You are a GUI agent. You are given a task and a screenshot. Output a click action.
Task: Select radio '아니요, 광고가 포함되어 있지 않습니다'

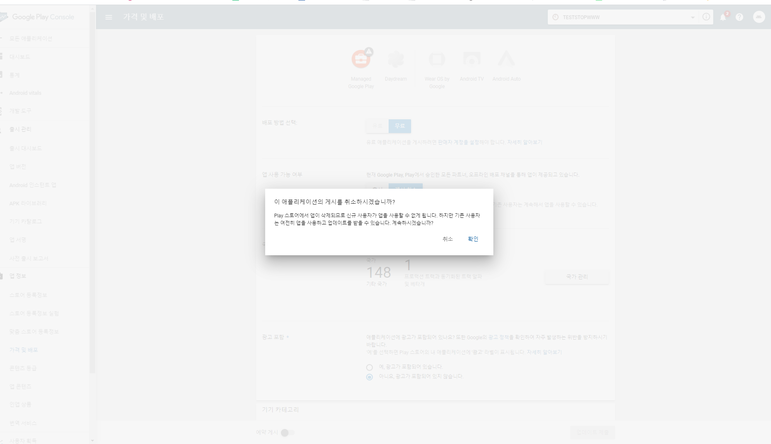point(369,377)
